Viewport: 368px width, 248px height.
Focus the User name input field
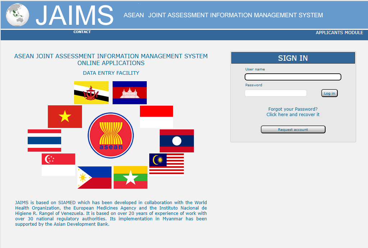[293, 77]
